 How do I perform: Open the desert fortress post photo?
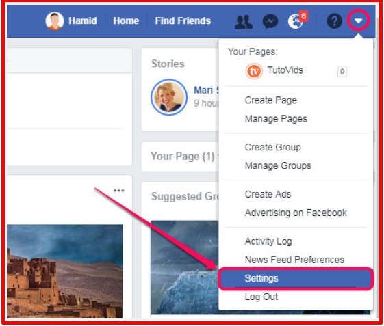(x=64, y=271)
